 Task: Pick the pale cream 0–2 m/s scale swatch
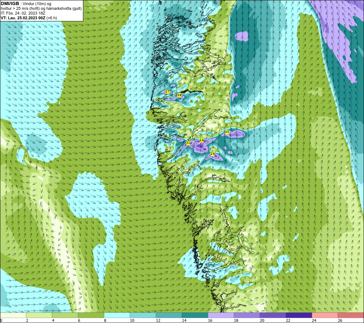(13, 315)
